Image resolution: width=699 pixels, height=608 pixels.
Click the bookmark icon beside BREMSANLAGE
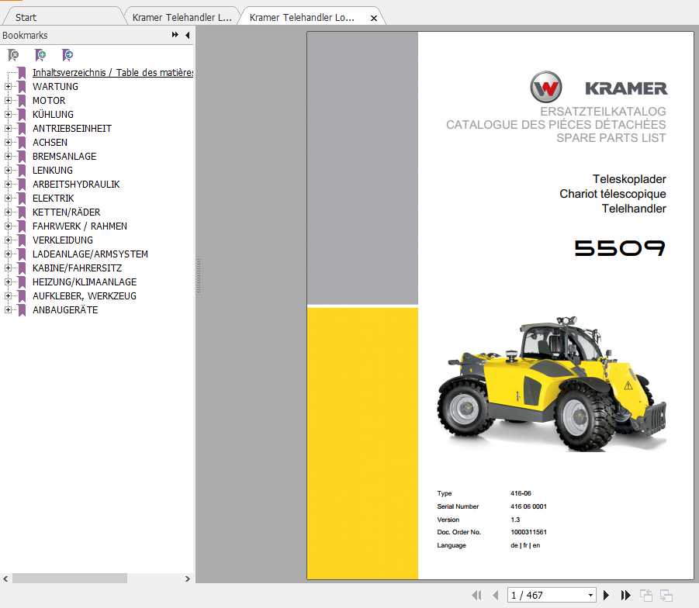point(22,157)
